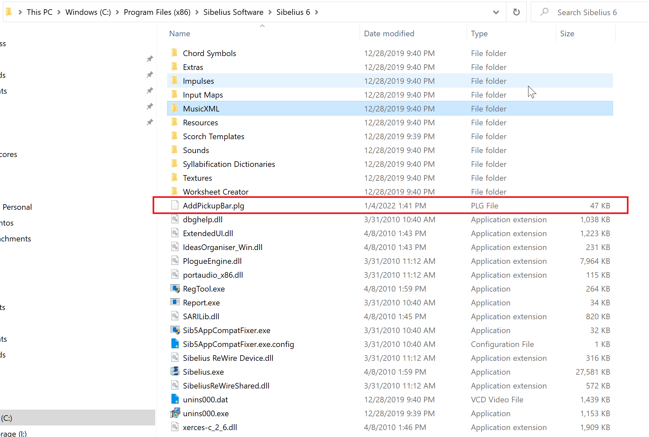Navigate to This PC in breadcrumb

pos(40,12)
